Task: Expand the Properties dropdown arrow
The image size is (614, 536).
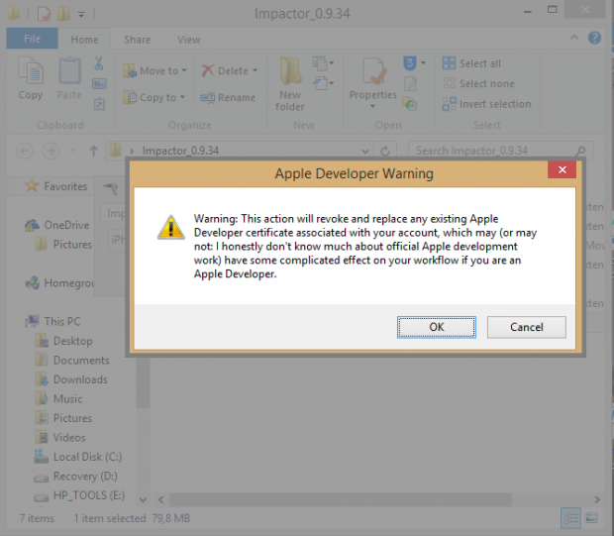Action: [372, 106]
